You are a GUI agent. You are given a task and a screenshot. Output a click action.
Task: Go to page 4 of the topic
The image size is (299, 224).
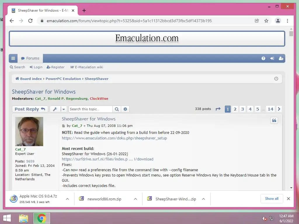point(250,109)
